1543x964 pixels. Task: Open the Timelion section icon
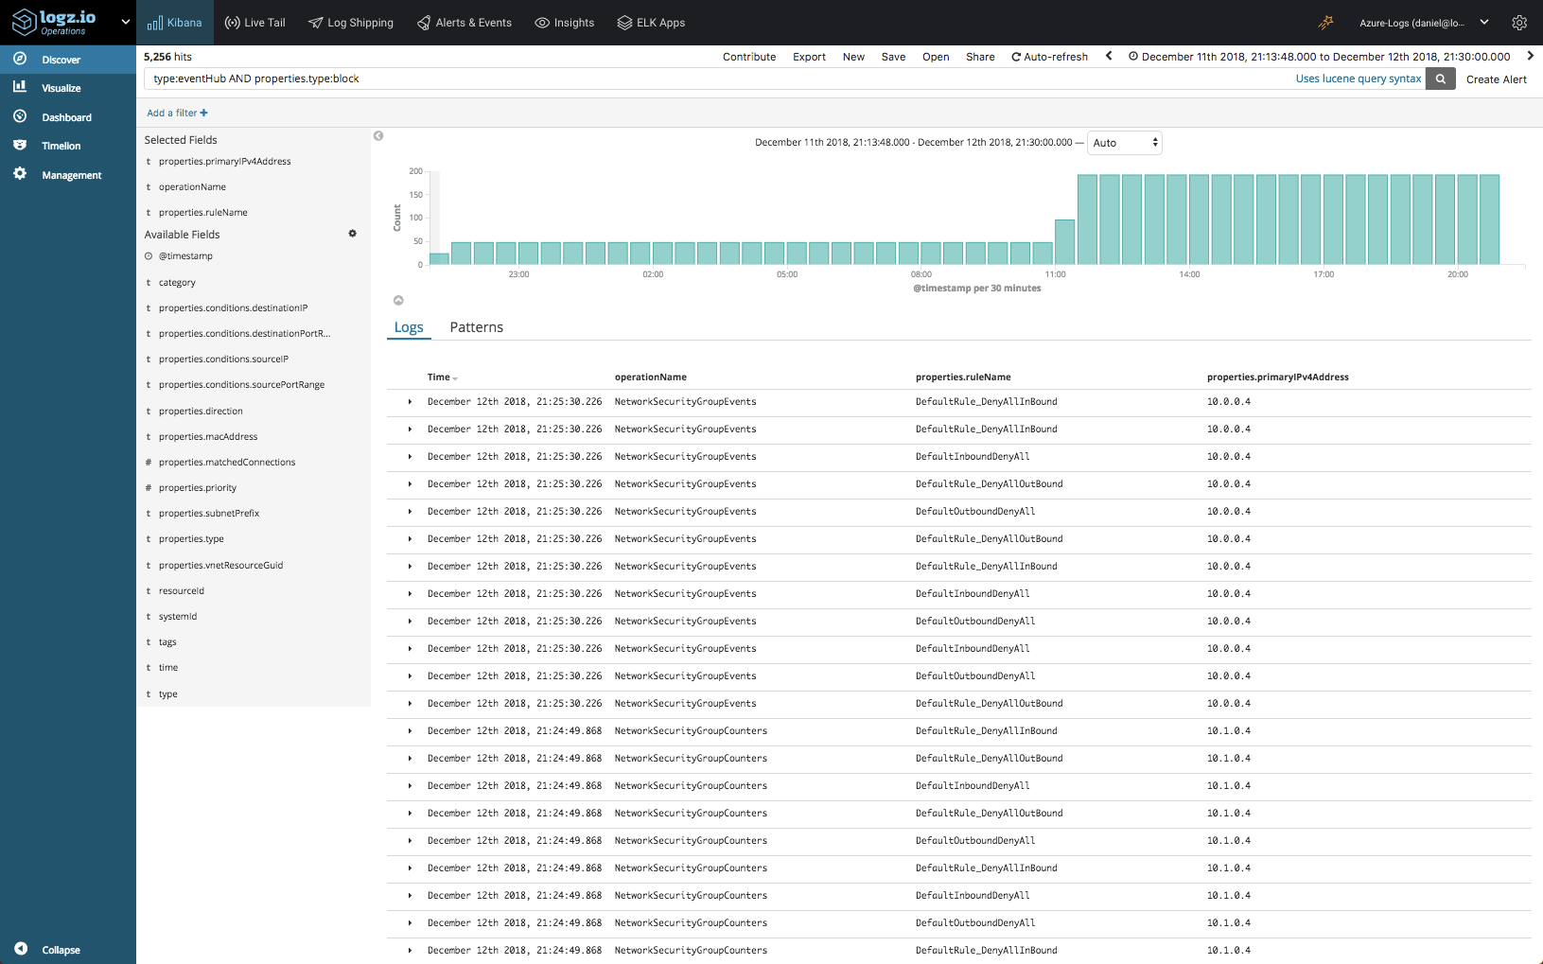tap(19, 145)
